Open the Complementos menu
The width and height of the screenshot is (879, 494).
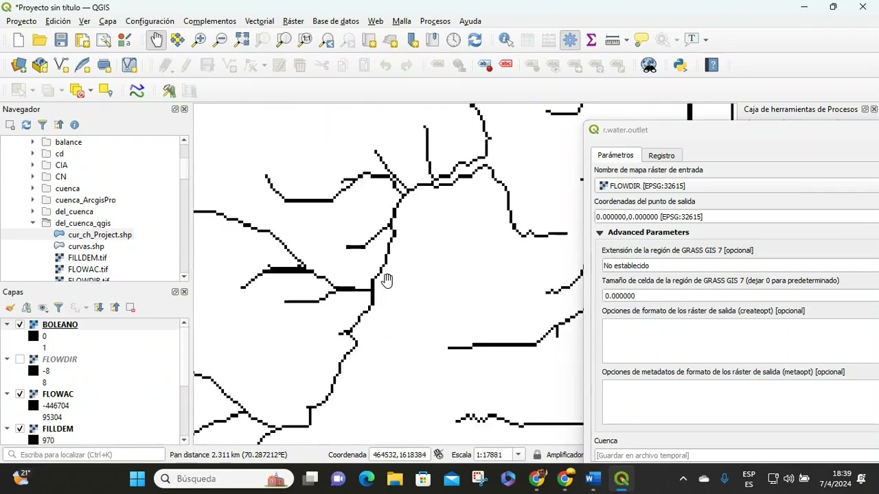pos(209,21)
